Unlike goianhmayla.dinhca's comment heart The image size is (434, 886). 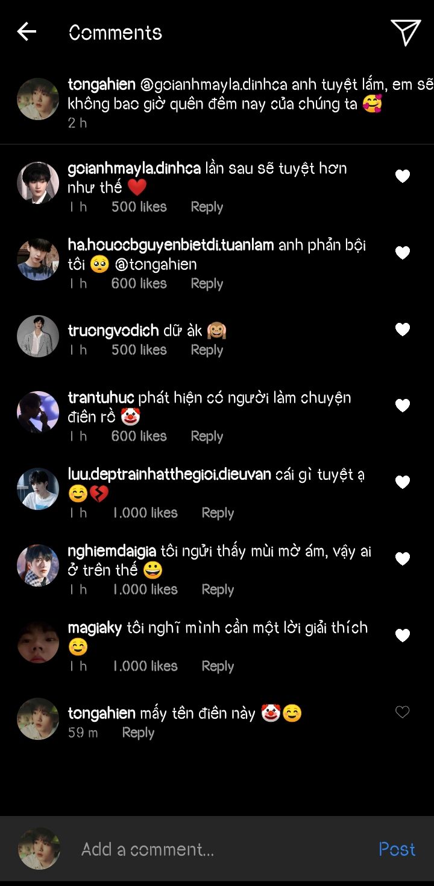(402, 176)
